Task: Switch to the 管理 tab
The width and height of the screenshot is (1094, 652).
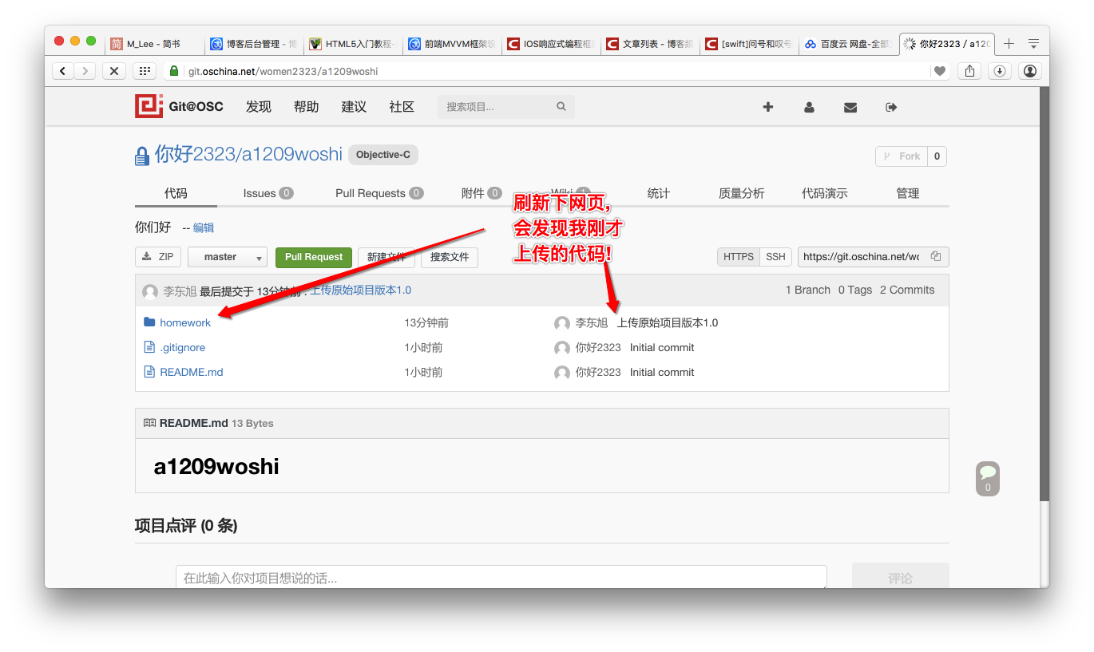Action: [908, 193]
